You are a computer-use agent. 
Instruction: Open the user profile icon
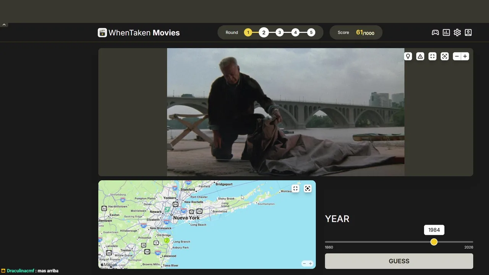468,32
